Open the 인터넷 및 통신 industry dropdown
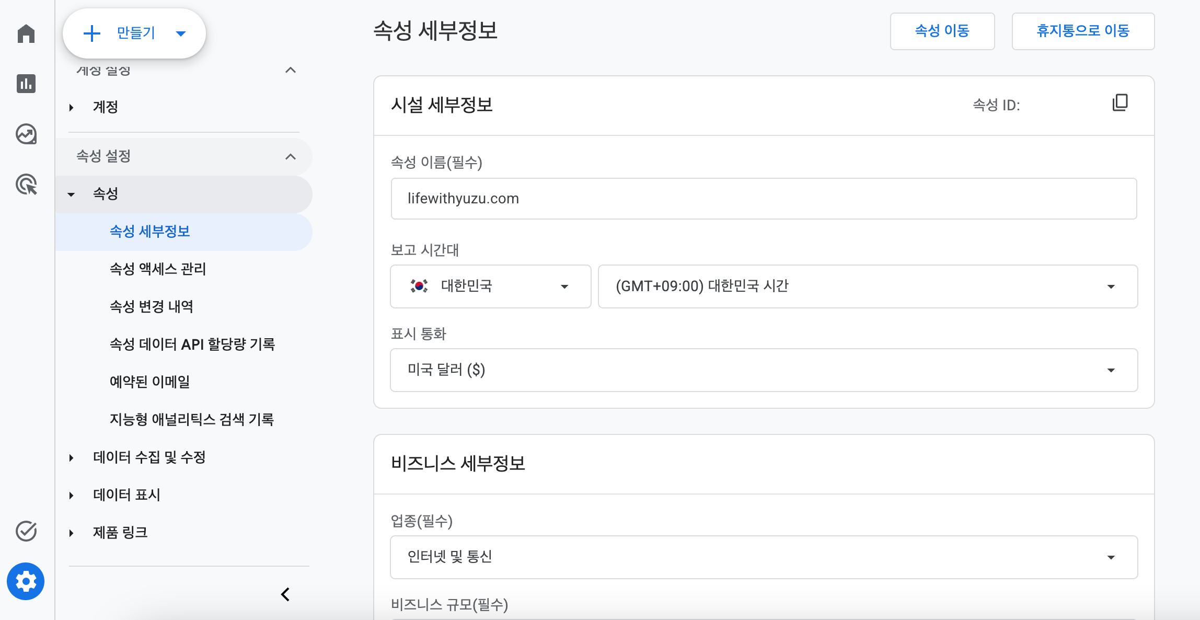Viewport: 1200px width, 620px height. [764, 557]
